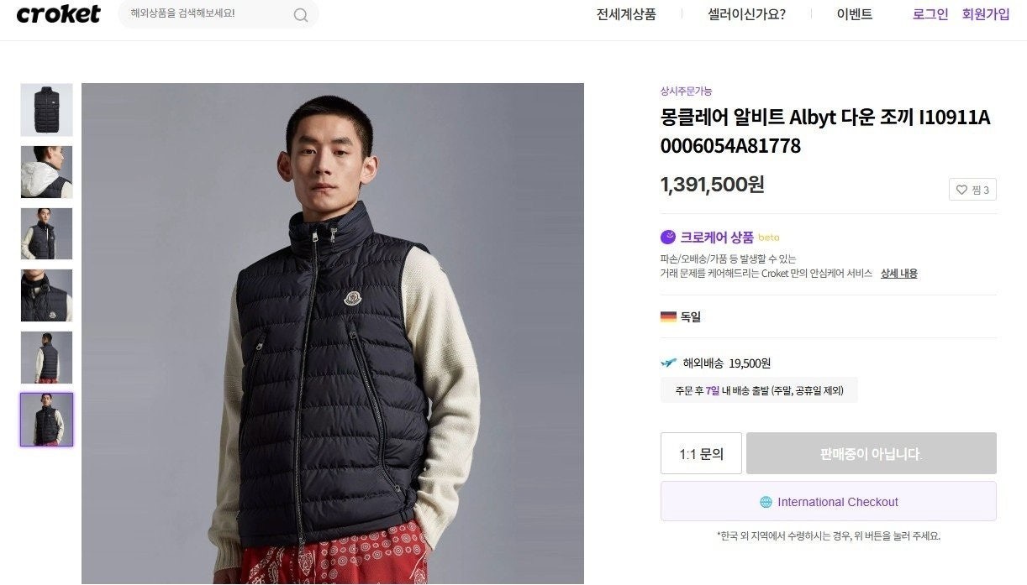Click the German flag icon
Viewport: 1027px width, 585px height.
coord(668,317)
